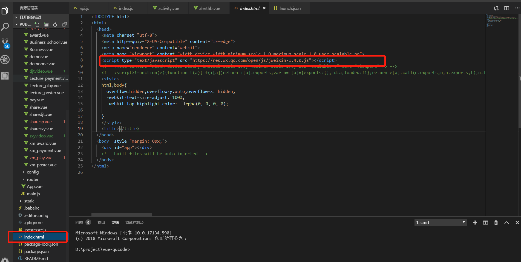Open package.json file
Viewport: 521px width, 262px height.
[x=36, y=252]
